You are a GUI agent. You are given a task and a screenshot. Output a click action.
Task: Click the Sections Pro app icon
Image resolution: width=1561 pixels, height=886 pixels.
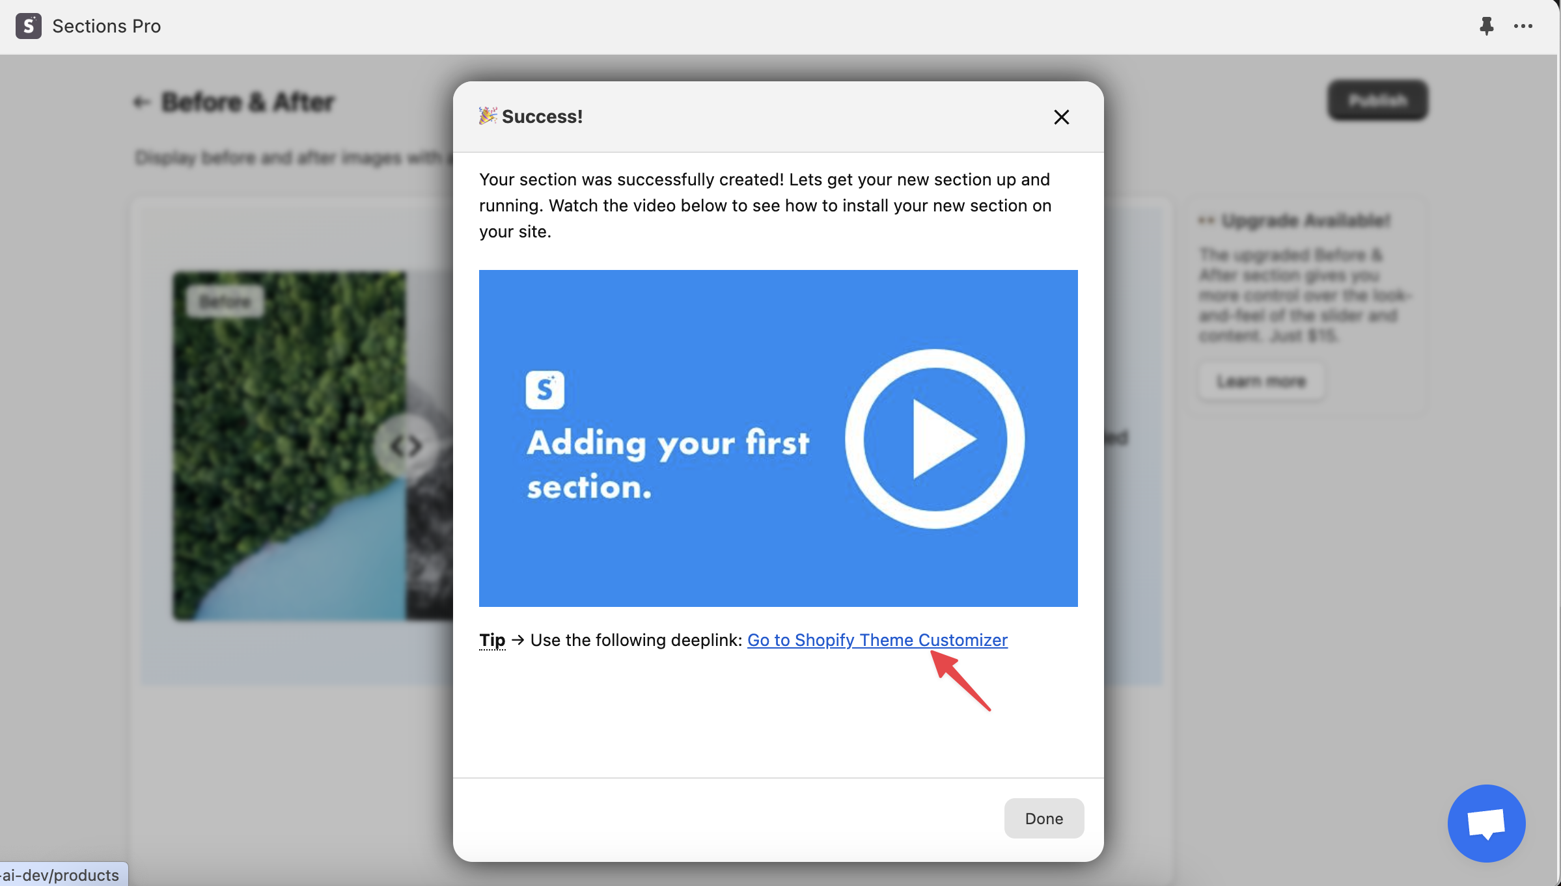click(28, 26)
